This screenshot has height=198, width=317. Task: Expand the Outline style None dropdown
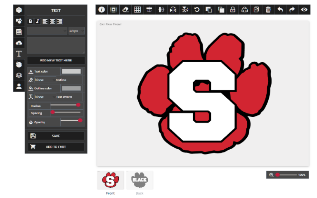tap(44, 80)
